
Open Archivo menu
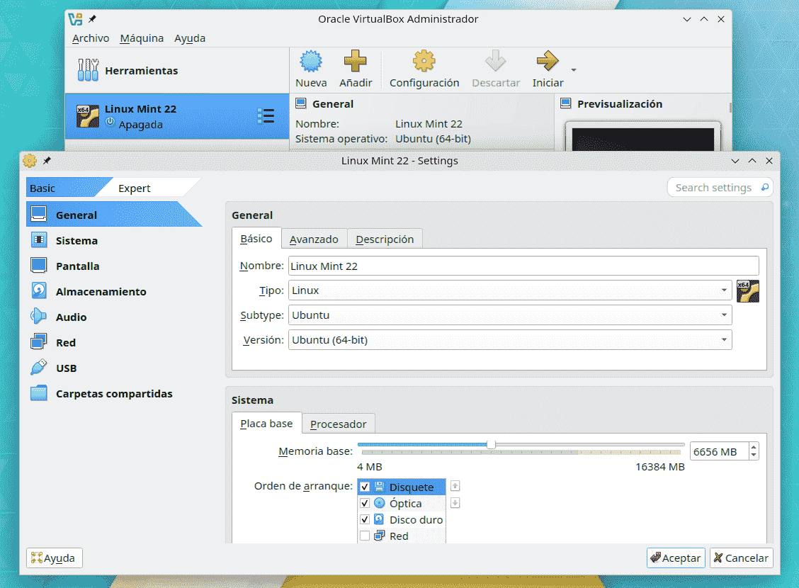click(x=91, y=38)
